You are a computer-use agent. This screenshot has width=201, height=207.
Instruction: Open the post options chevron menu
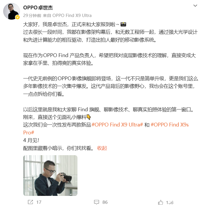[195, 6]
